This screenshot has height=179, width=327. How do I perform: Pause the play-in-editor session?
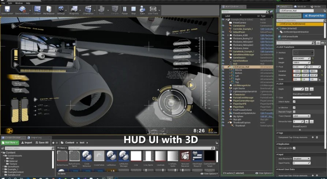tap(125, 10)
